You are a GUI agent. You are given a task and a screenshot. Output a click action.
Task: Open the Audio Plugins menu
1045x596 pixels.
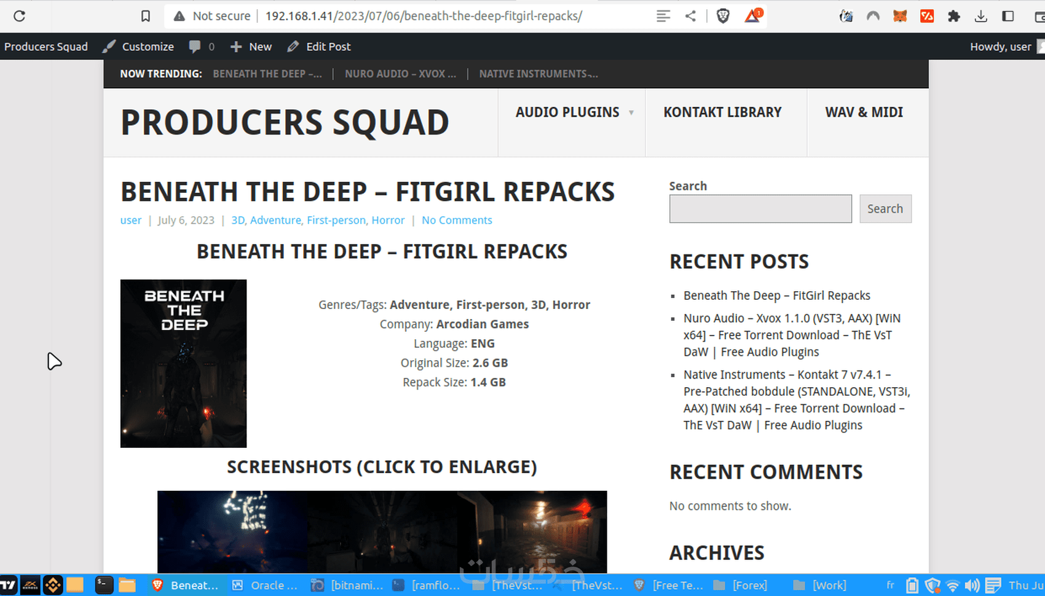(x=567, y=112)
